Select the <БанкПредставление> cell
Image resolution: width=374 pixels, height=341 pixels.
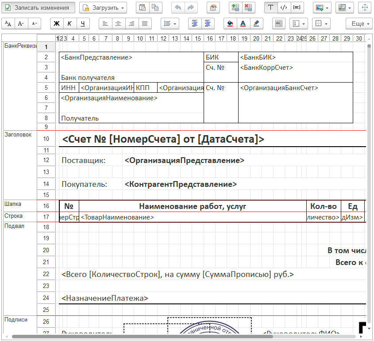click(131, 57)
